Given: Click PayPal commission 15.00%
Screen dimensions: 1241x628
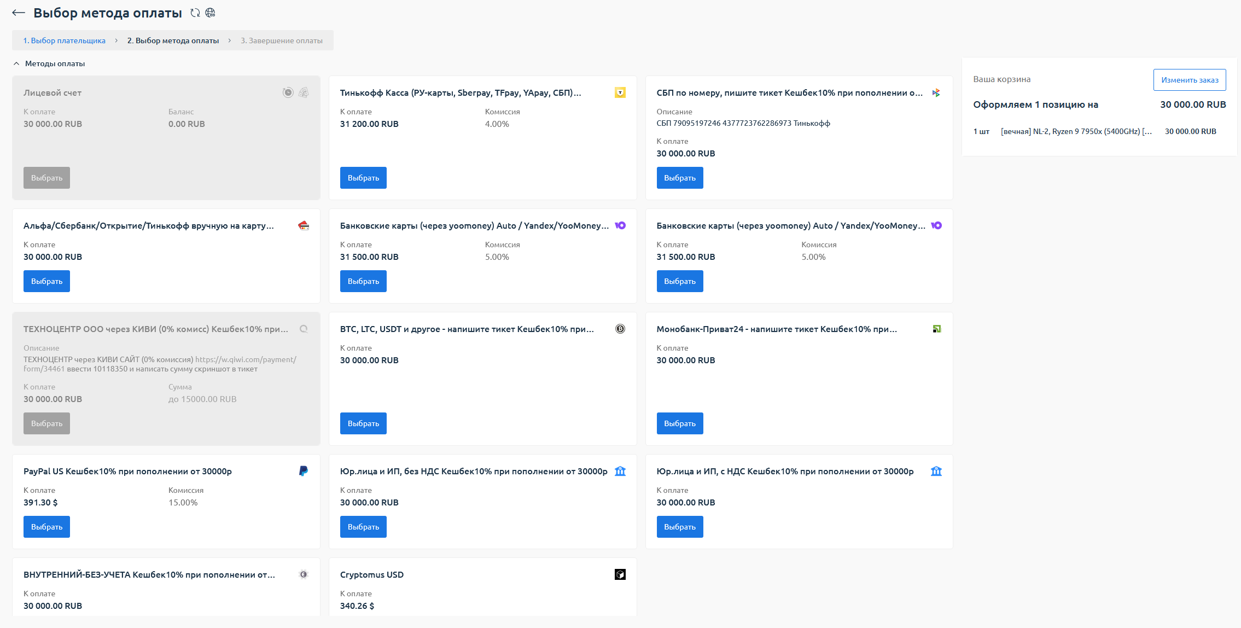Looking at the screenshot, I should [183, 502].
